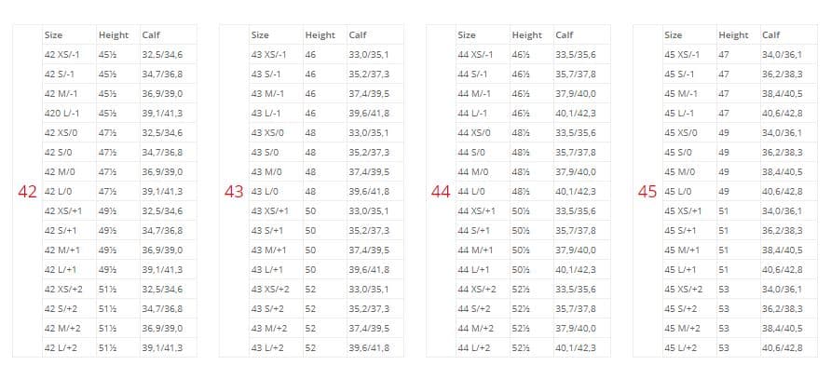Screen dimensions: 831x379
Task: Select the '43 S/-1' size cell
Action: coord(268,74)
